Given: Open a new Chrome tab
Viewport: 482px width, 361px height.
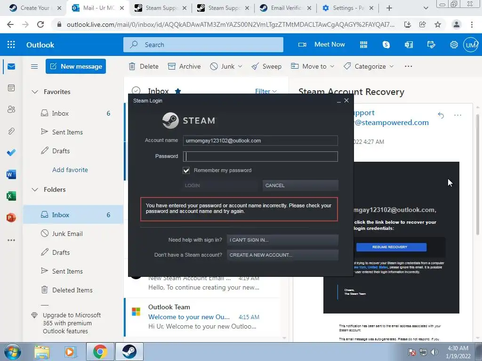Looking at the screenshot, I should coord(389,8).
